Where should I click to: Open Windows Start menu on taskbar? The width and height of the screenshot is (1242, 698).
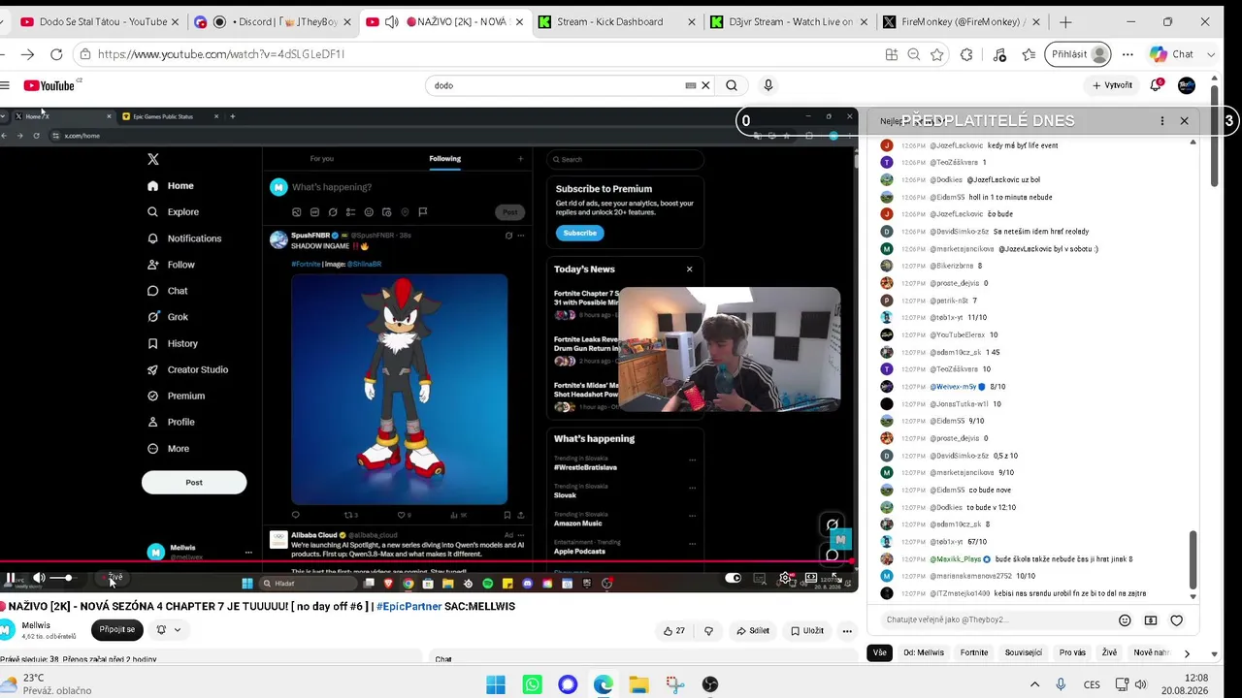coord(496,685)
